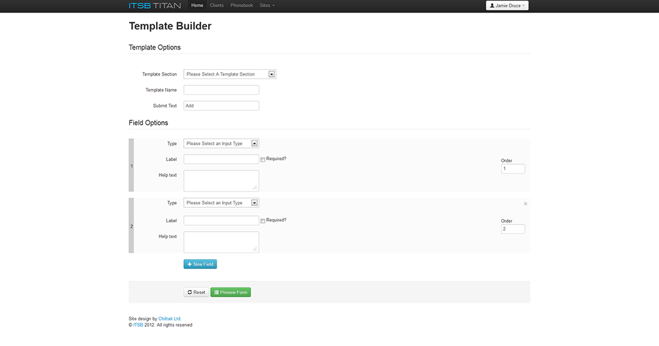This screenshot has width=659, height=346.
Task: Click the grey handle numbered 1
Action: coord(131,166)
